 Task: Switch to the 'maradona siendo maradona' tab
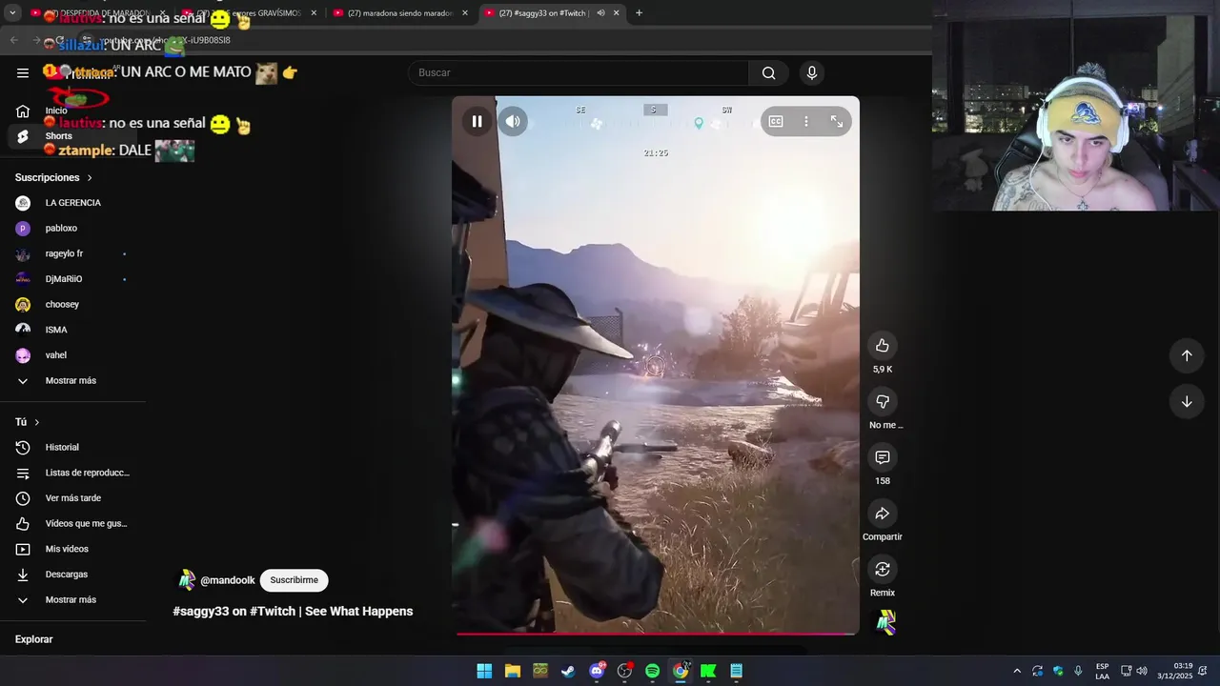pos(400,13)
